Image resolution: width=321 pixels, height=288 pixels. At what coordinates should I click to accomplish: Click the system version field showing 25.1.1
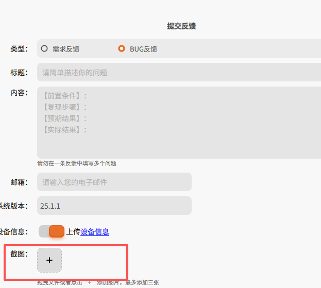click(x=114, y=206)
